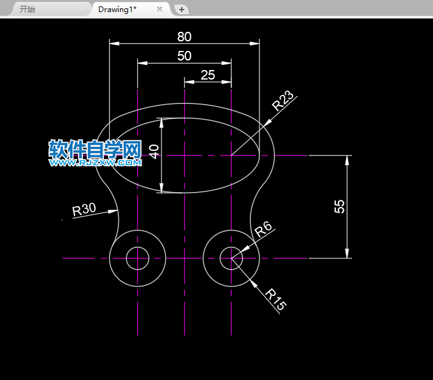Click the plus icon to add new drawing tab
This screenshot has width=433, height=380.
coord(182,10)
